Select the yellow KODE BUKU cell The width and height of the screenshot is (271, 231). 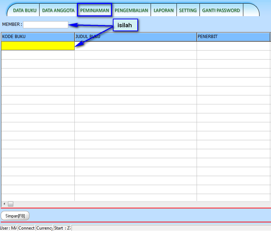(38, 46)
